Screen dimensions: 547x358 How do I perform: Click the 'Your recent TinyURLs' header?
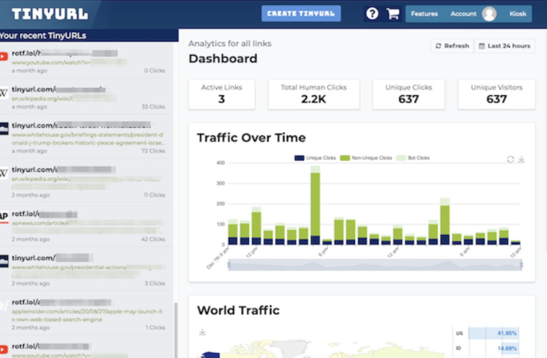(x=43, y=36)
